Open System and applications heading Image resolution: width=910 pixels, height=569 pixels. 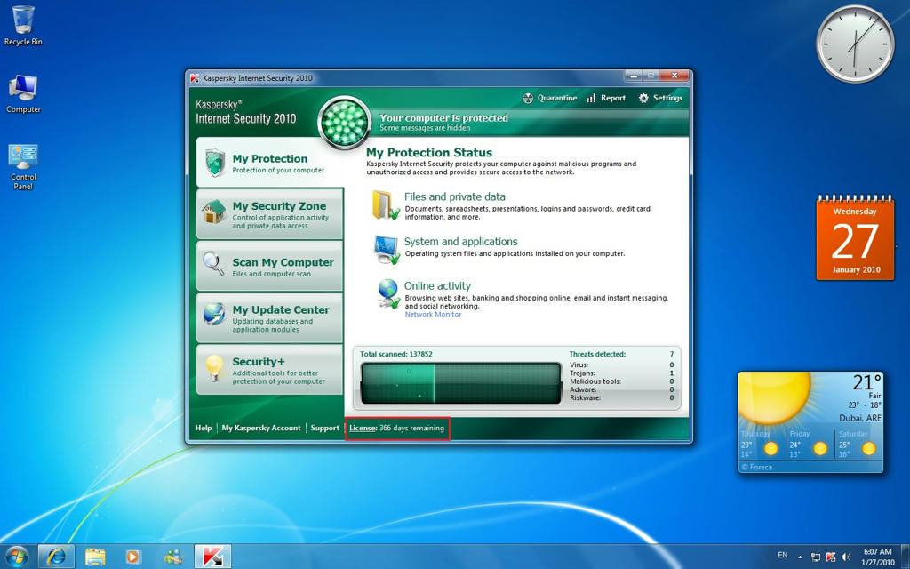[x=461, y=242]
